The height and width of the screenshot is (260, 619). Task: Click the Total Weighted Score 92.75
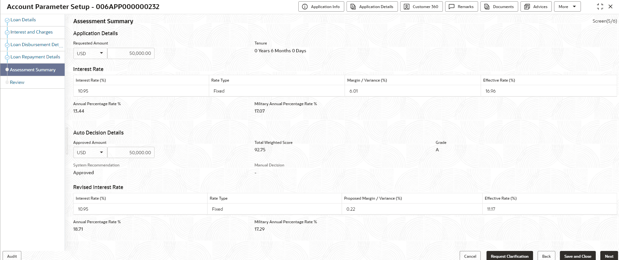(x=260, y=150)
